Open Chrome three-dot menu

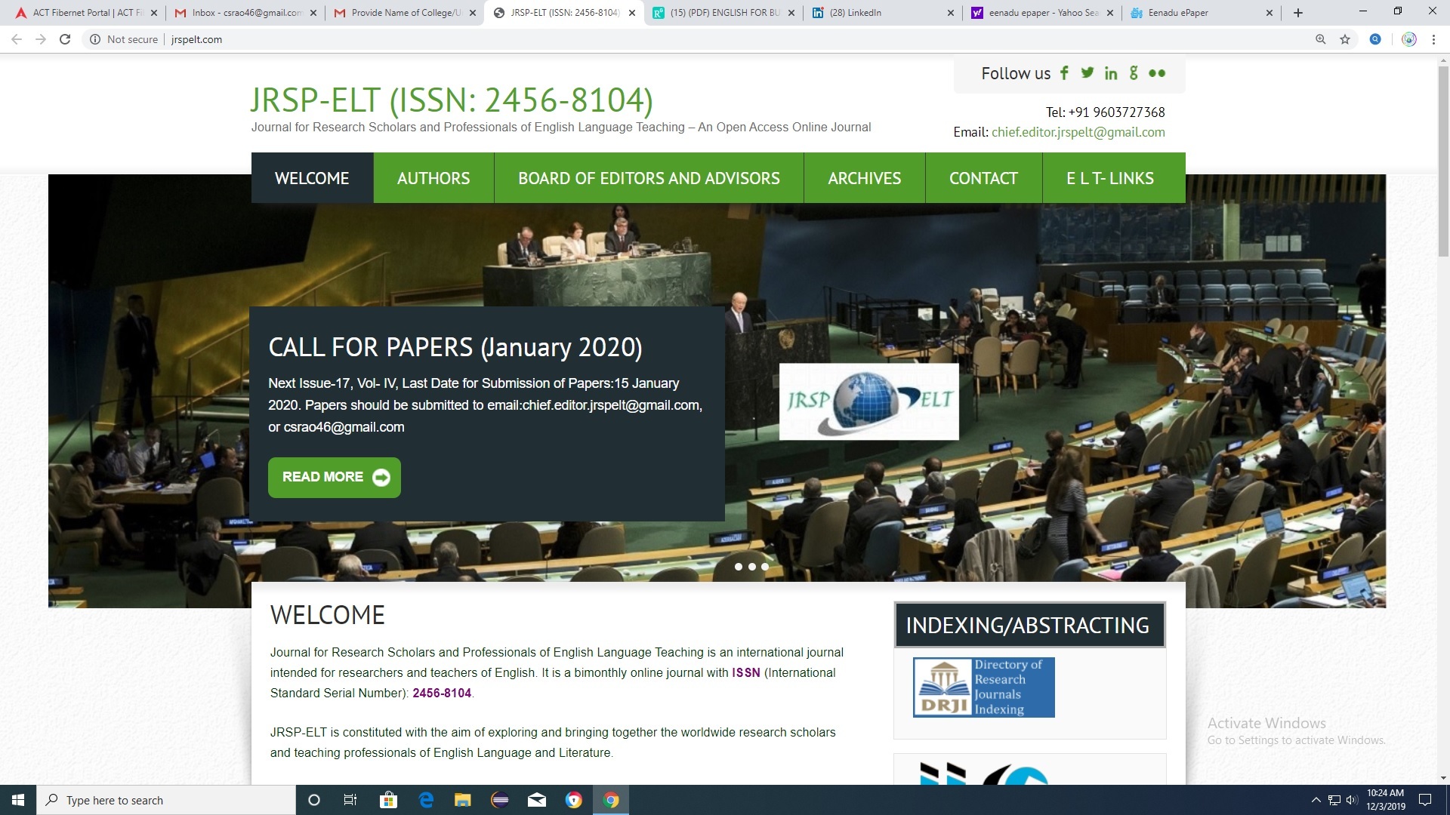(x=1433, y=39)
